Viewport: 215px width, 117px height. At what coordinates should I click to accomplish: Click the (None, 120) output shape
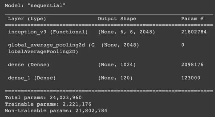115,78
